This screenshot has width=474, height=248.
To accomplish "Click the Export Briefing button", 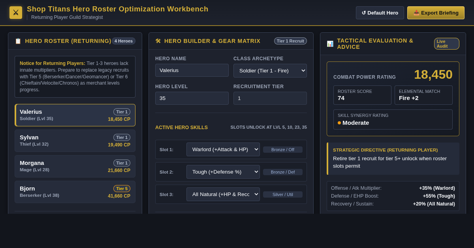I will (x=436, y=13).
